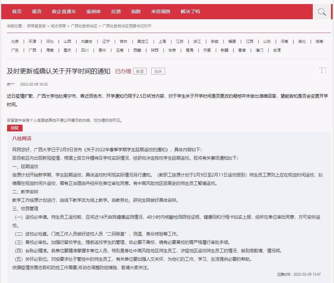Open the 台湾 region link

pos(277,50)
